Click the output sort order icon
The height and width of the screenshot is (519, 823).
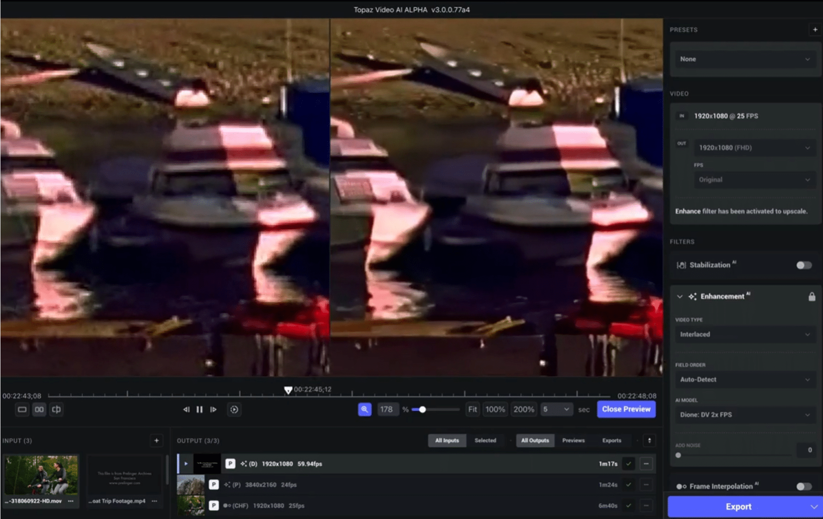click(x=649, y=440)
